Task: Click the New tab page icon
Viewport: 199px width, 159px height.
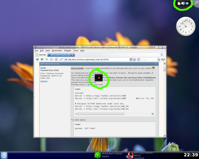Action: click(37, 55)
